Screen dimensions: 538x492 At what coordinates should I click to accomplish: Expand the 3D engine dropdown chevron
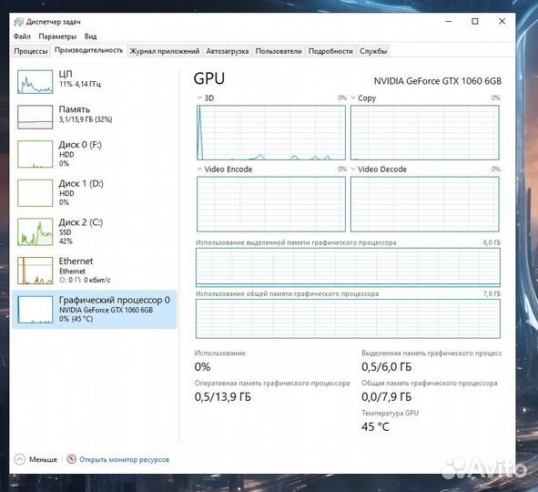(199, 97)
